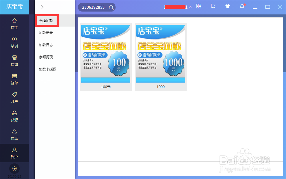This screenshot has width=286, height=179.
Task: Open 加款记录 records
Action: (x=46, y=33)
